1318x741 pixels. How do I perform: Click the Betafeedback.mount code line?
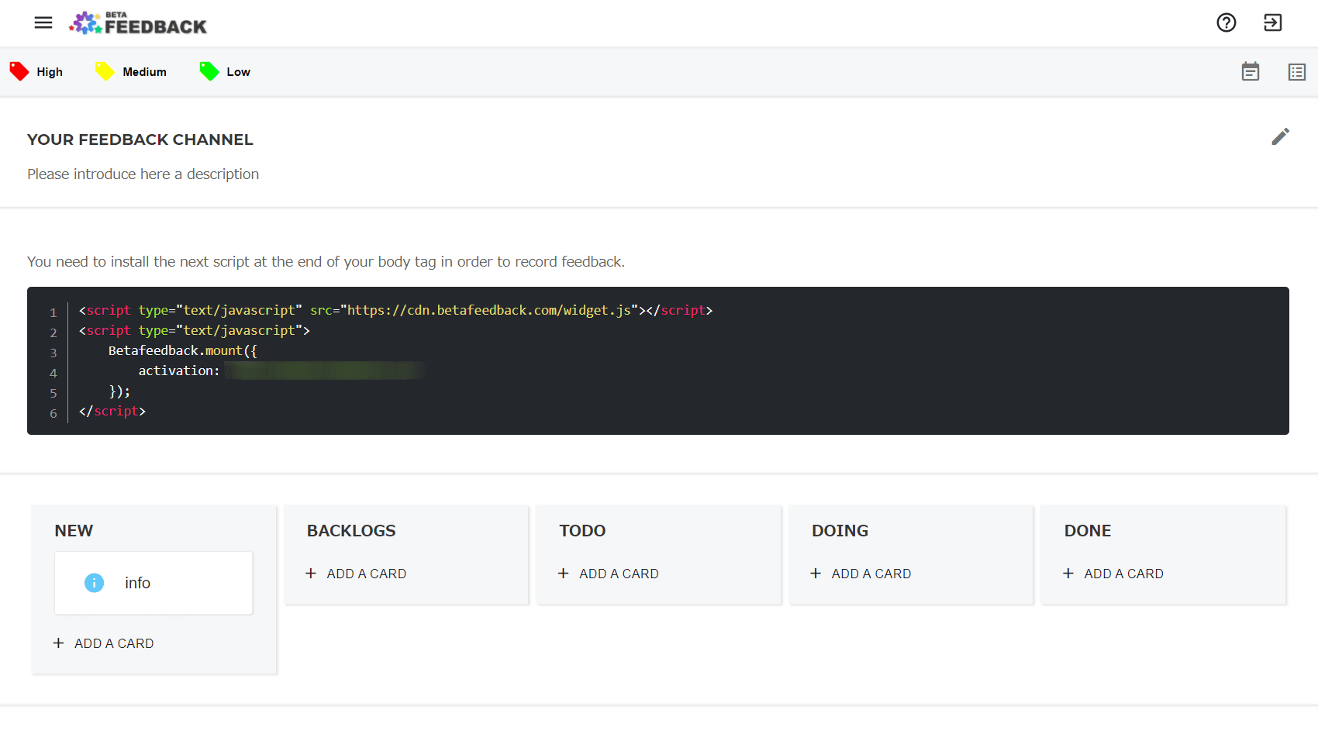tap(183, 350)
